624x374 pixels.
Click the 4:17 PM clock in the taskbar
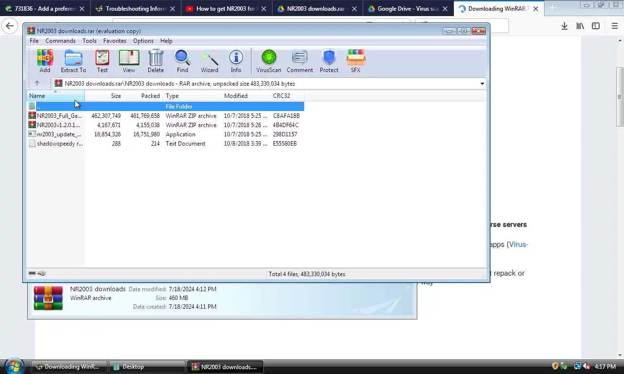[x=605, y=366]
